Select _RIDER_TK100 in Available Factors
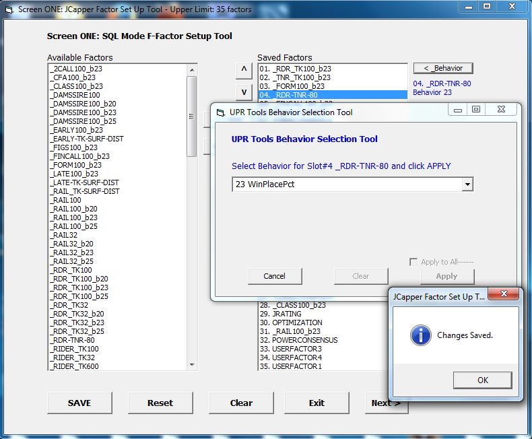 click(117, 349)
